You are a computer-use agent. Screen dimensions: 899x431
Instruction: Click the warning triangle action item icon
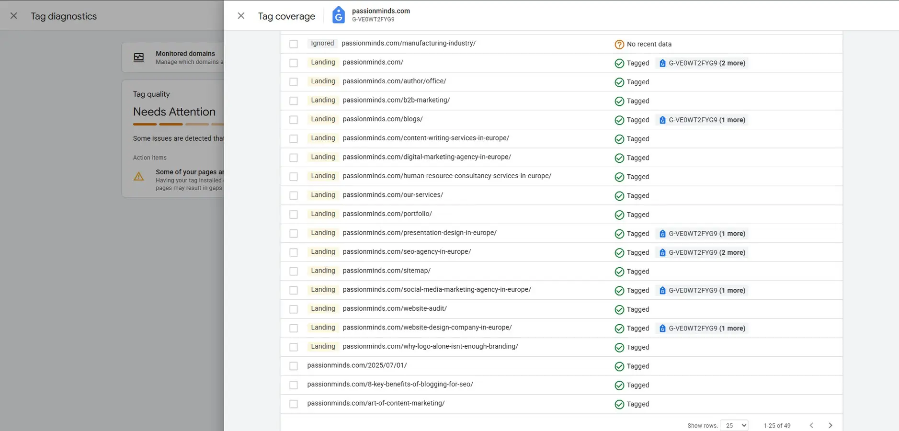tap(139, 177)
